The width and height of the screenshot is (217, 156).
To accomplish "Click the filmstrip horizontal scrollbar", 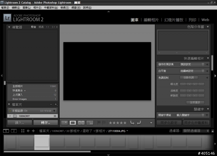I will pos(47,152).
